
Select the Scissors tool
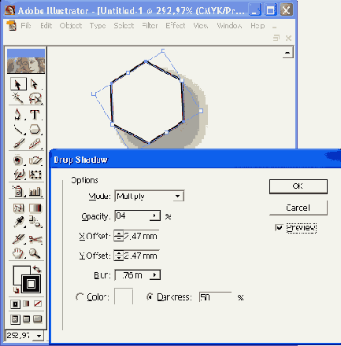coord(35,239)
